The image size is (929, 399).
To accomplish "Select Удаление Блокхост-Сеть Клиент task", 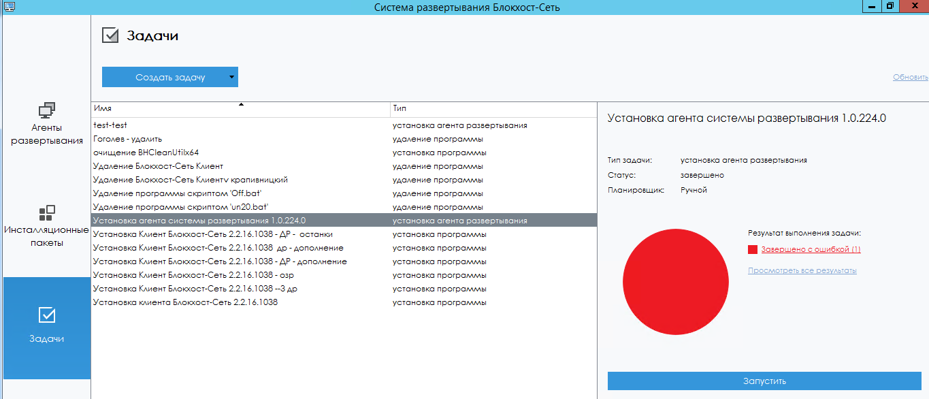I will (344, 166).
